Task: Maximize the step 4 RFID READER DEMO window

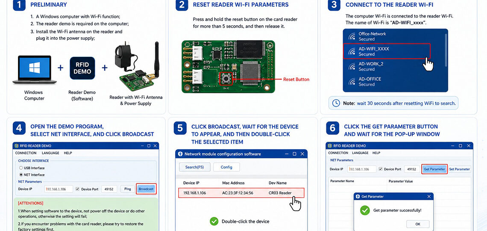Action: coord(149,146)
